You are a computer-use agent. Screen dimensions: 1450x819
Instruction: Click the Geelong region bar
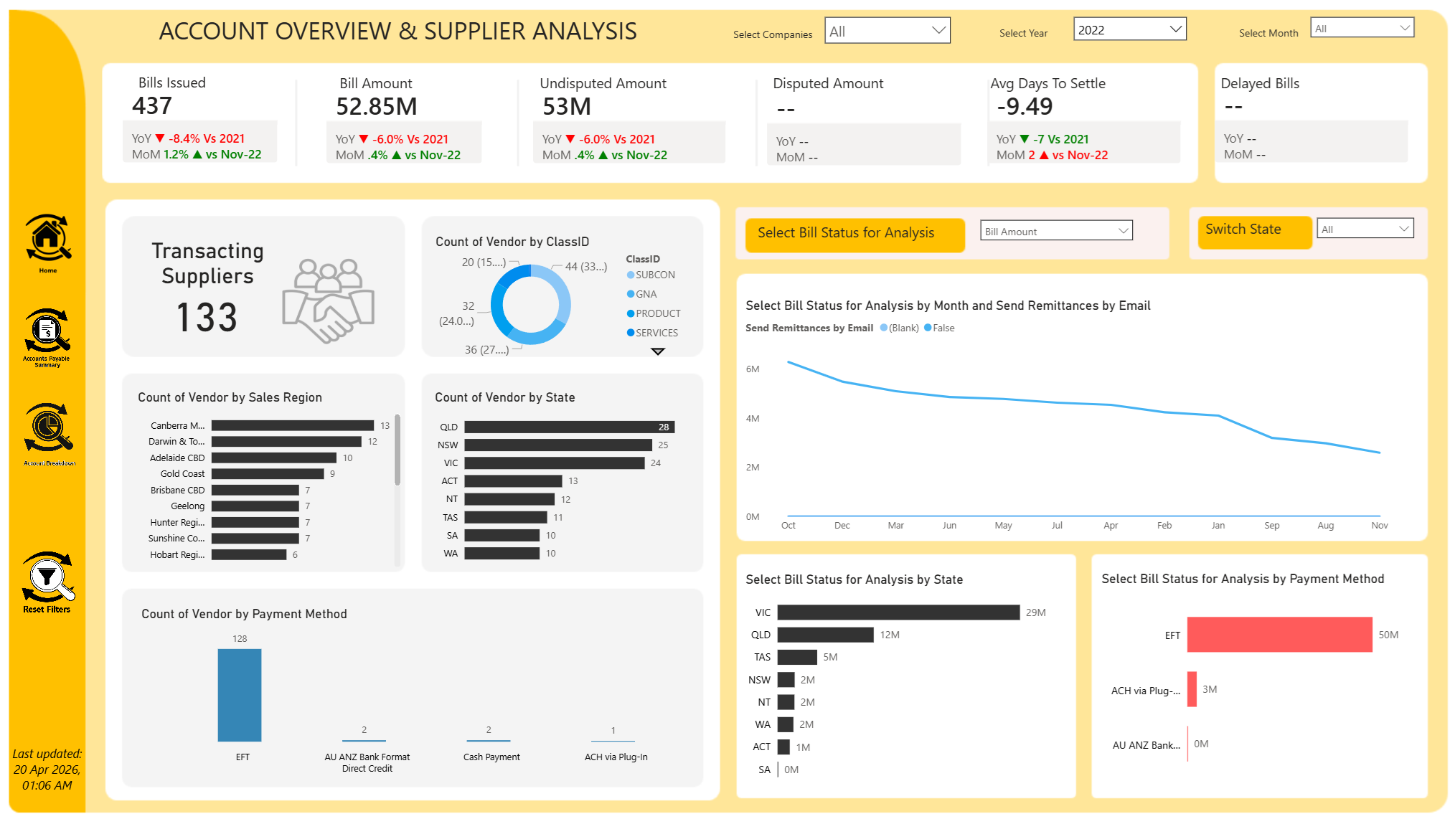pyautogui.click(x=255, y=506)
